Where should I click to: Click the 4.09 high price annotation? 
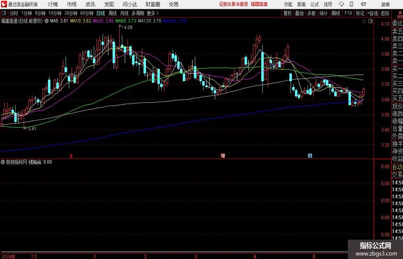128,28
